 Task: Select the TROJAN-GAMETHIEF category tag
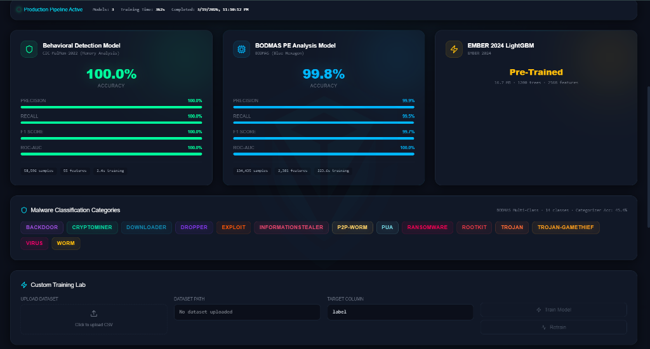566,227
